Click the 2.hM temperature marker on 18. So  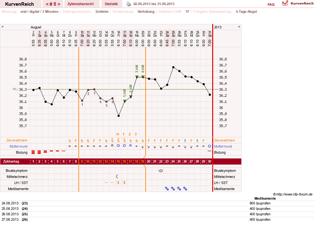(131, 96)
